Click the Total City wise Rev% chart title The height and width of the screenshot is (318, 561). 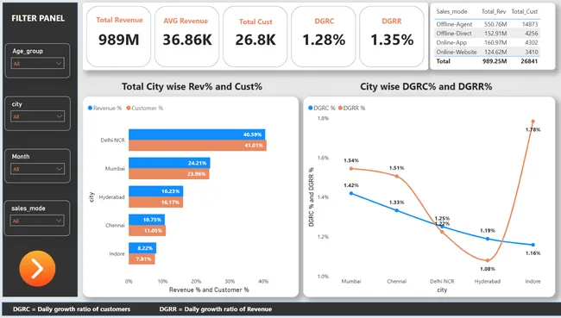pyautogui.click(x=192, y=87)
